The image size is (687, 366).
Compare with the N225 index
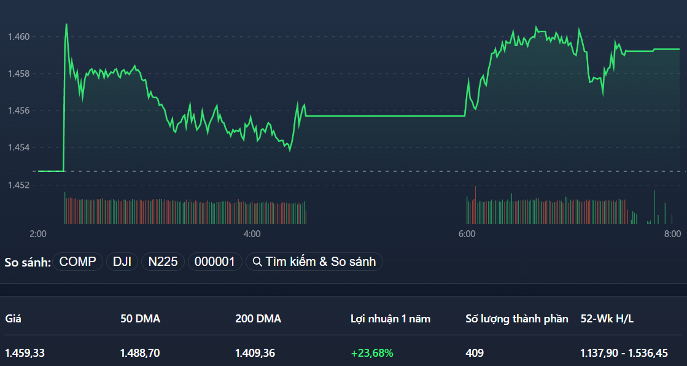tap(163, 262)
